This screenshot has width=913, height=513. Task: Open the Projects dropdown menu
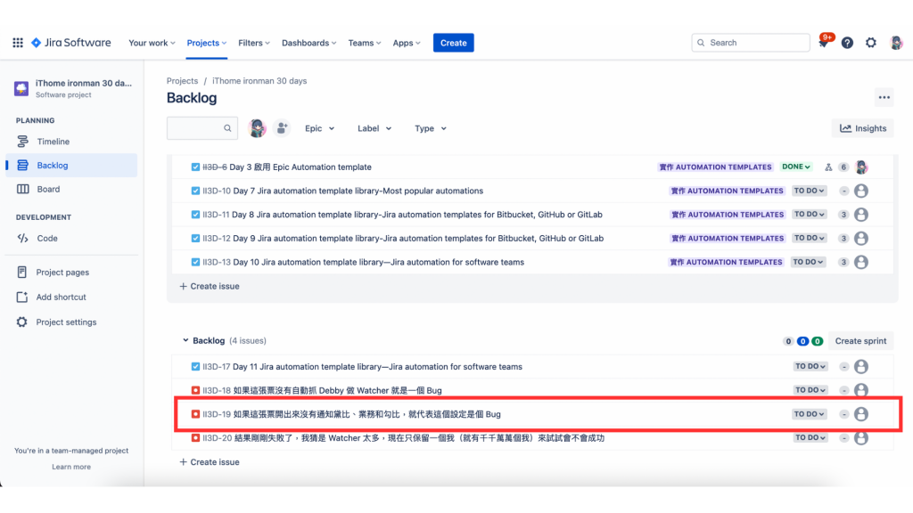207,43
